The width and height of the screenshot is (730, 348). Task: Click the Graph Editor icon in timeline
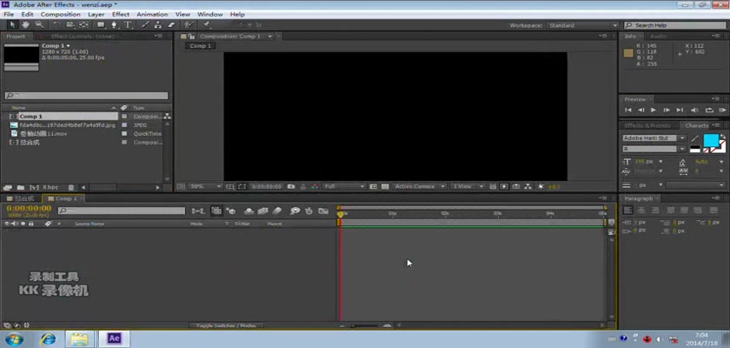[x=323, y=211]
